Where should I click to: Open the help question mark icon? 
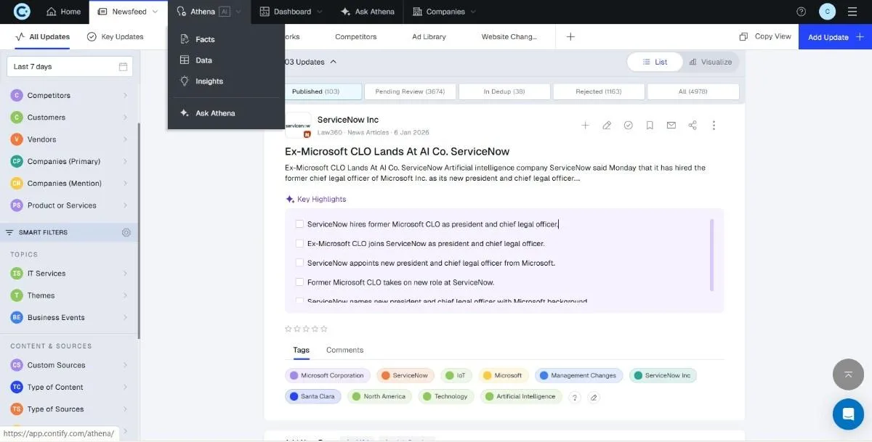(802, 12)
